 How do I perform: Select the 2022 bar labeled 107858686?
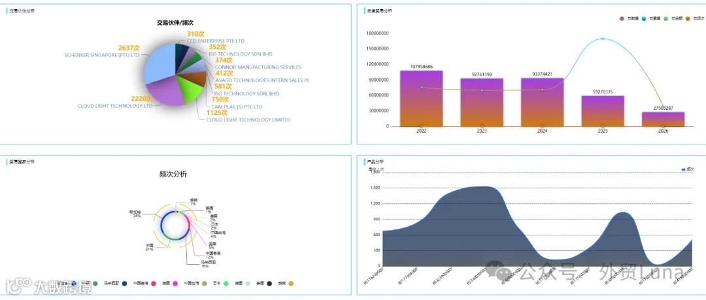tap(422, 98)
